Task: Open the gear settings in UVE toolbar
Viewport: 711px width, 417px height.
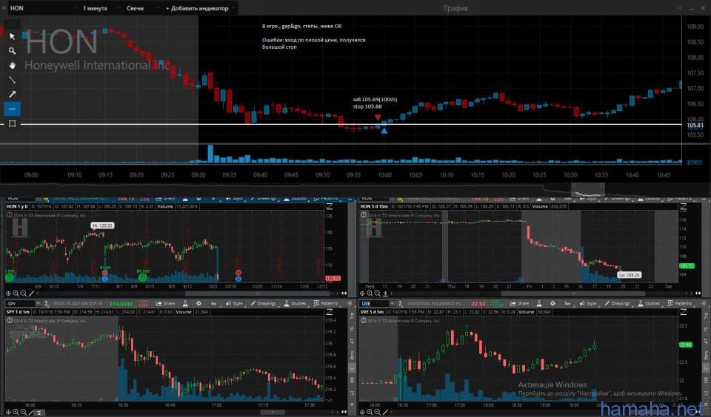Action: 553,303
